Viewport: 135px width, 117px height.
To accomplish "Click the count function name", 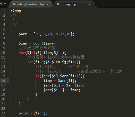I will (38, 43).
